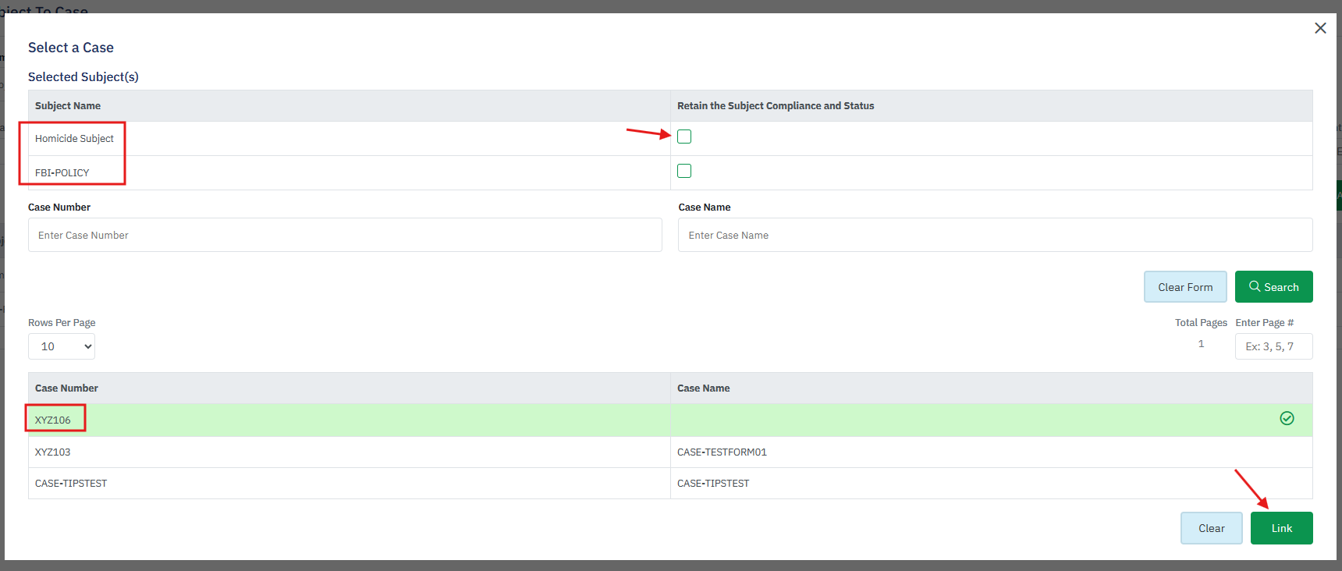Click the magnifier icon in Search button
Image resolution: width=1342 pixels, height=571 pixels.
pyautogui.click(x=1255, y=286)
